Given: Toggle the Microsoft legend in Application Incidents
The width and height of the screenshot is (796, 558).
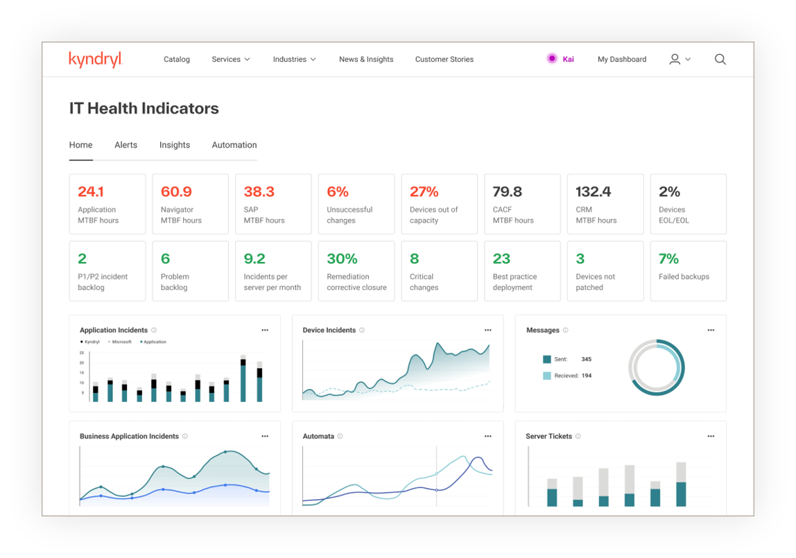Looking at the screenshot, I should click(x=121, y=342).
